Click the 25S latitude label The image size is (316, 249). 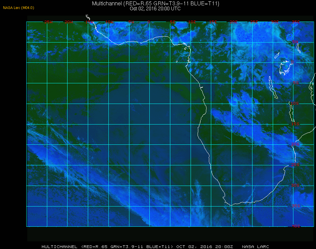(x=295, y=165)
